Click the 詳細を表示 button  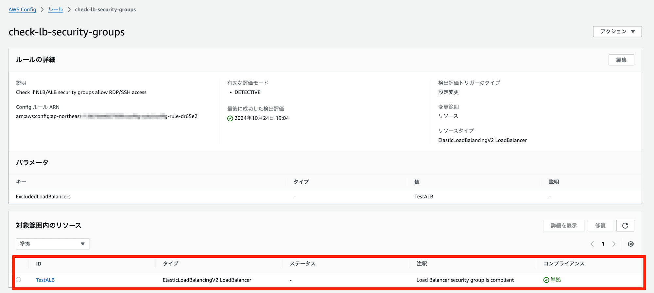(x=564, y=226)
